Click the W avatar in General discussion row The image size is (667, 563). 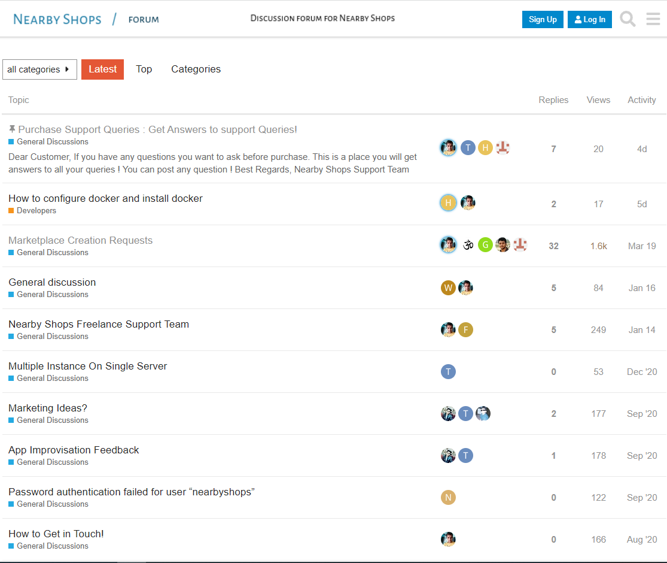click(448, 288)
